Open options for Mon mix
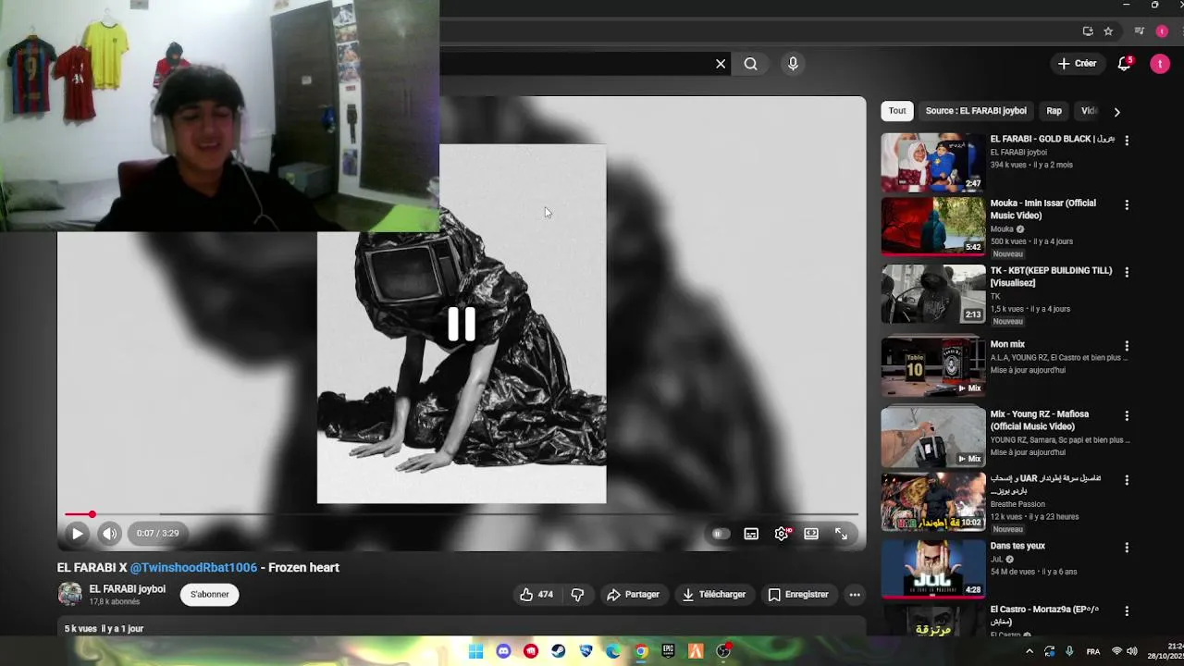The image size is (1184, 666). pos(1127,346)
